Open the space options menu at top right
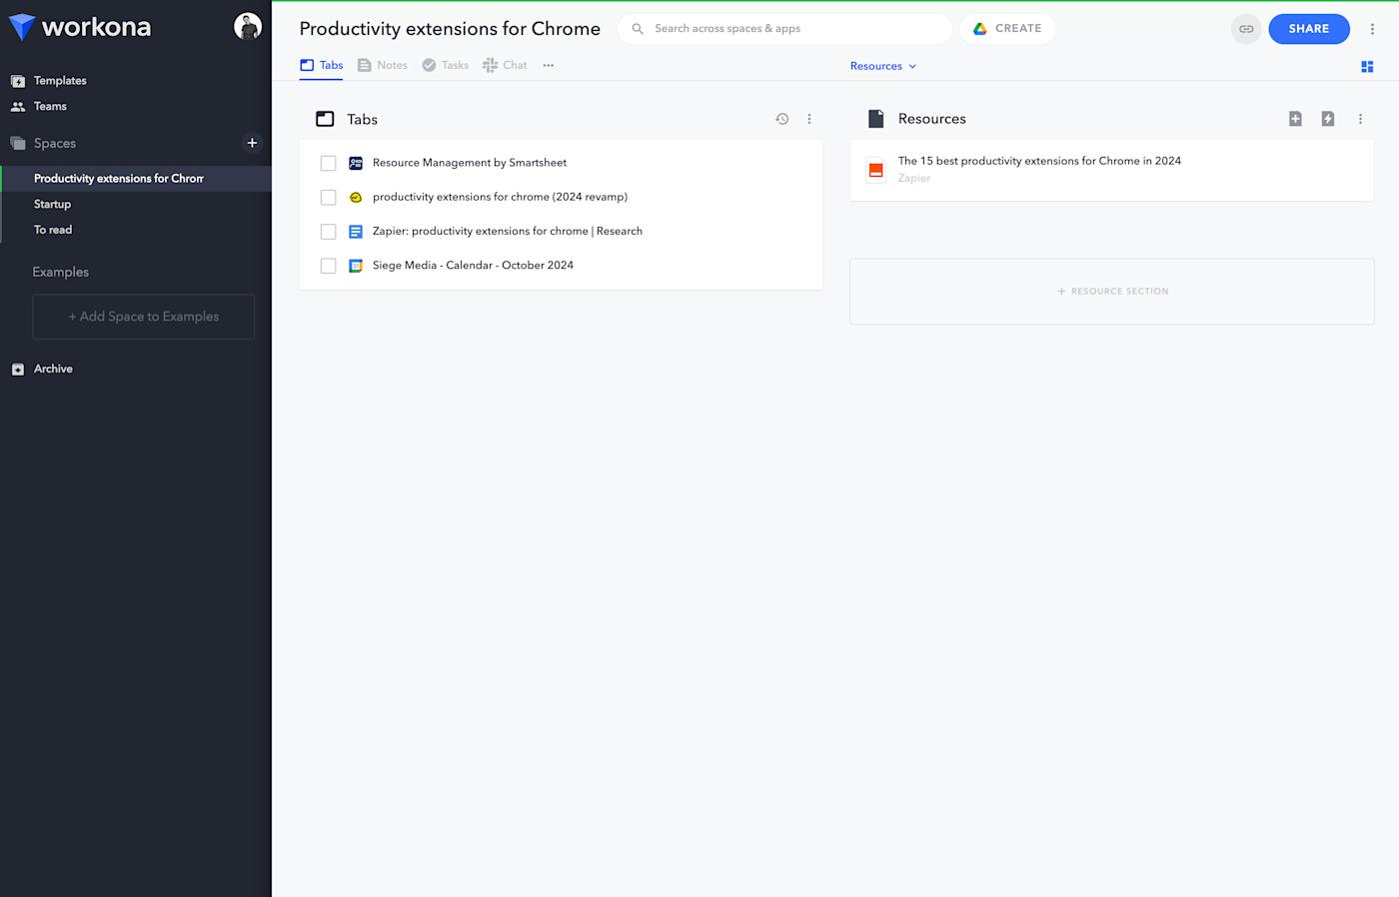1399x897 pixels. tap(1372, 29)
